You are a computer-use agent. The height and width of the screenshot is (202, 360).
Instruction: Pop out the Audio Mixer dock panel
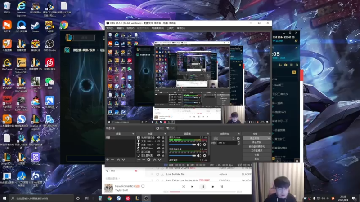[208, 134]
